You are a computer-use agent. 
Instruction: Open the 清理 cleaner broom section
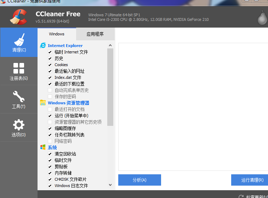19,42
